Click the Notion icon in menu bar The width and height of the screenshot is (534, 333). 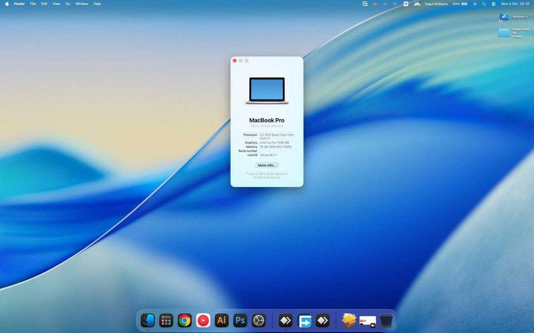point(406,4)
